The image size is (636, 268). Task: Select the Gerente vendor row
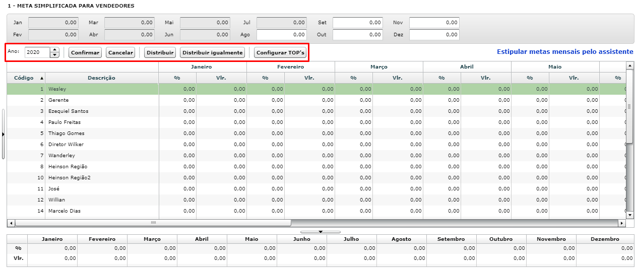click(316, 100)
